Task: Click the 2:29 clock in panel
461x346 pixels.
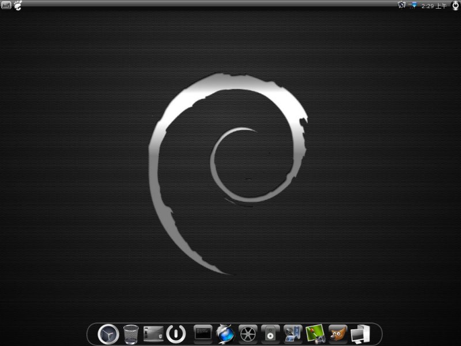Action: 434,6
